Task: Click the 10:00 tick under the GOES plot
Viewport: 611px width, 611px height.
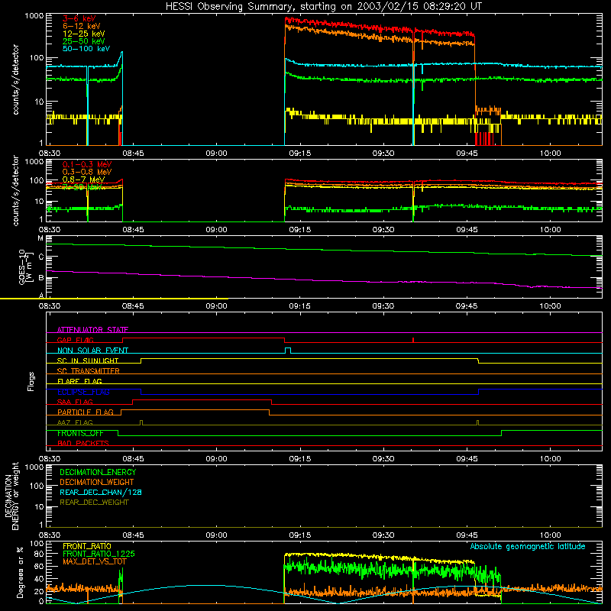Action: click(x=550, y=306)
